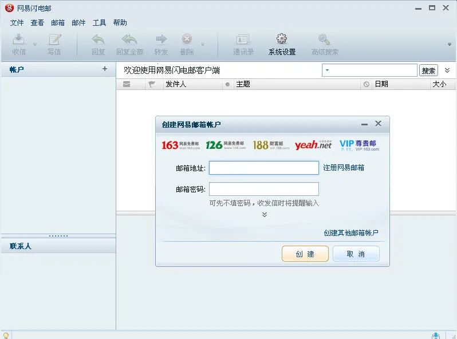
Task: Open the 文件 menu
Action: 17,23
